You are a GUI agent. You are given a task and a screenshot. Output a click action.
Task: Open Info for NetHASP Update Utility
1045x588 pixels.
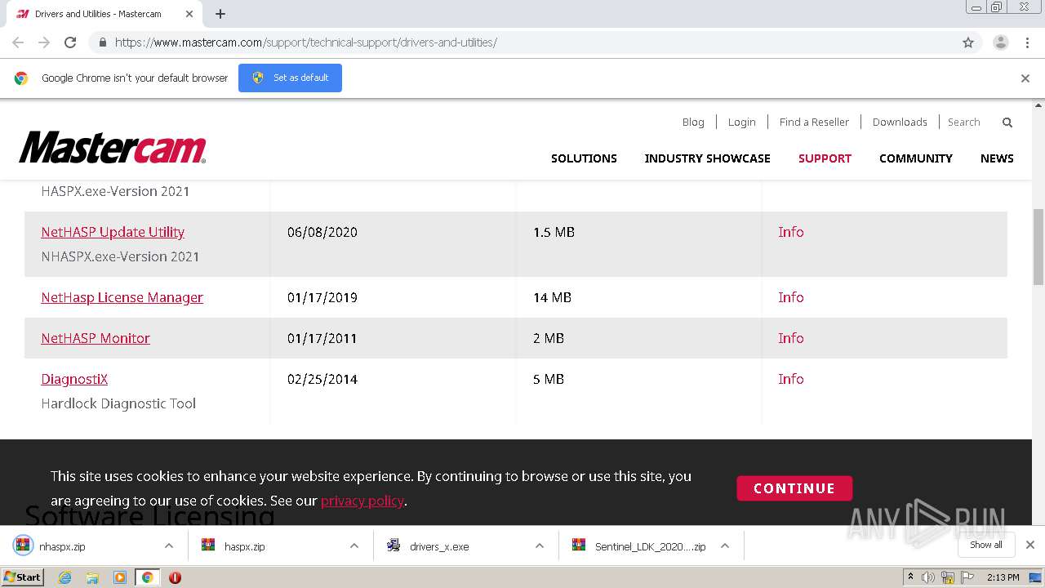point(791,232)
